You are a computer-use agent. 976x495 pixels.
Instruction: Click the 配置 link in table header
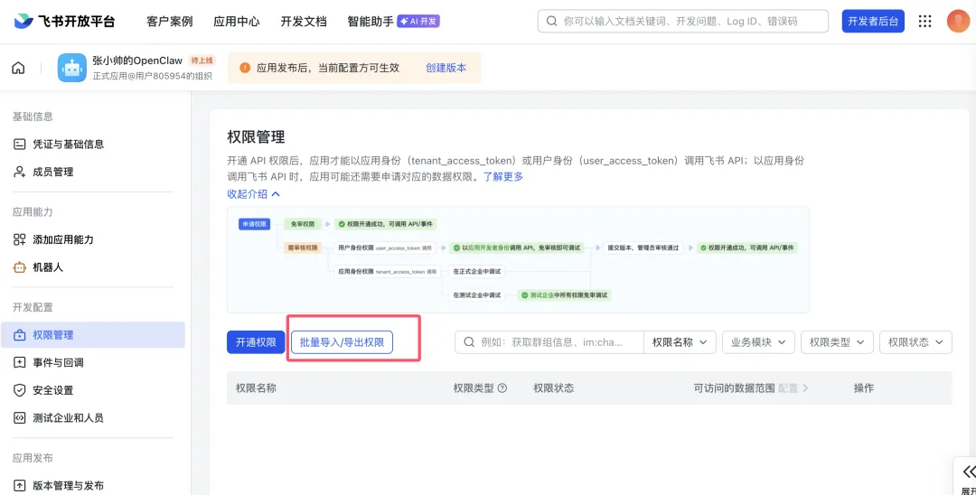tap(793, 388)
